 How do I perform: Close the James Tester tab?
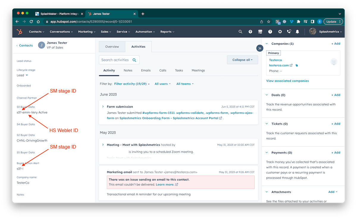134,14
